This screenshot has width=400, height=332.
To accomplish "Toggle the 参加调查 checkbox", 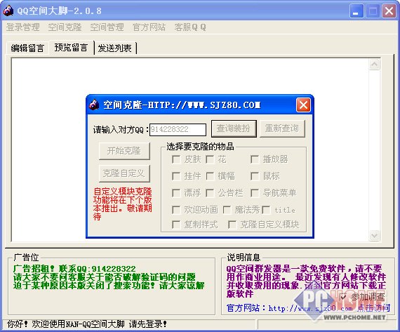I will pos(343,297).
